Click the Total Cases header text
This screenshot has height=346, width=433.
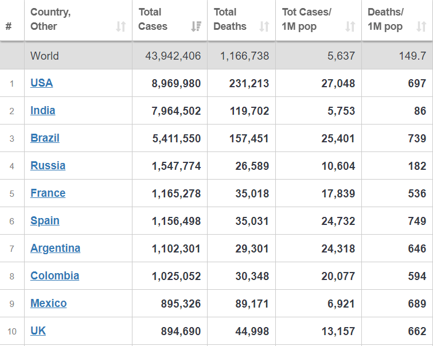tap(153, 20)
